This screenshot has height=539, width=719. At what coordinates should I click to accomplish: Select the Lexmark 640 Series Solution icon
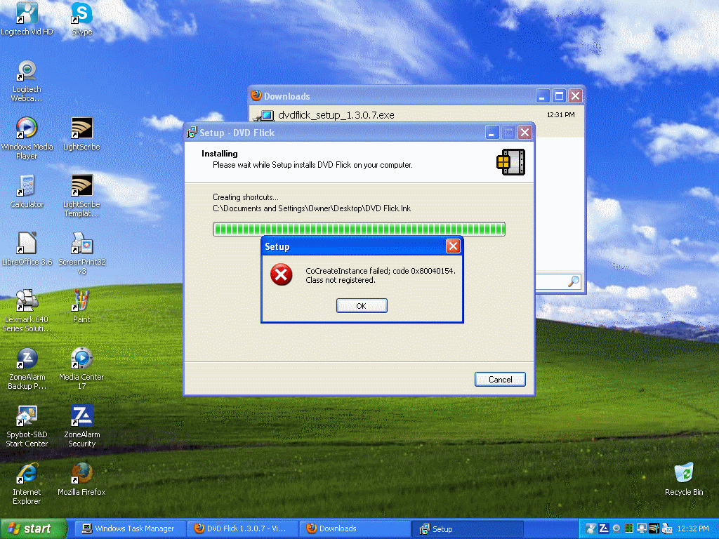pyautogui.click(x=27, y=311)
